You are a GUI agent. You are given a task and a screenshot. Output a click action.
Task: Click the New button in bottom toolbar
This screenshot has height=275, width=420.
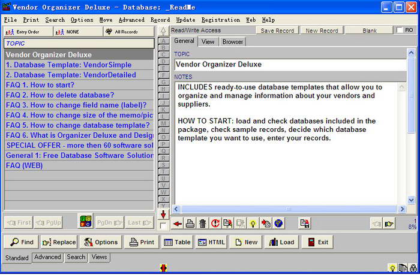[x=245, y=242]
